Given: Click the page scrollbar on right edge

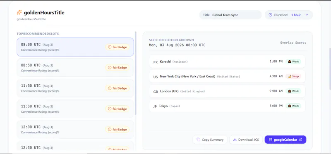Looking at the screenshot, I should click(330, 69).
